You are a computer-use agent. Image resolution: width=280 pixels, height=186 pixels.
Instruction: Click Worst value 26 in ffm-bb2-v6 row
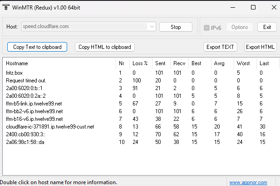pos(240,111)
